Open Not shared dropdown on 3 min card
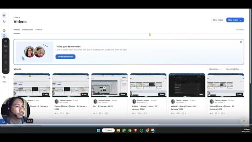This screenshot has height=142, width=252. (142, 103)
